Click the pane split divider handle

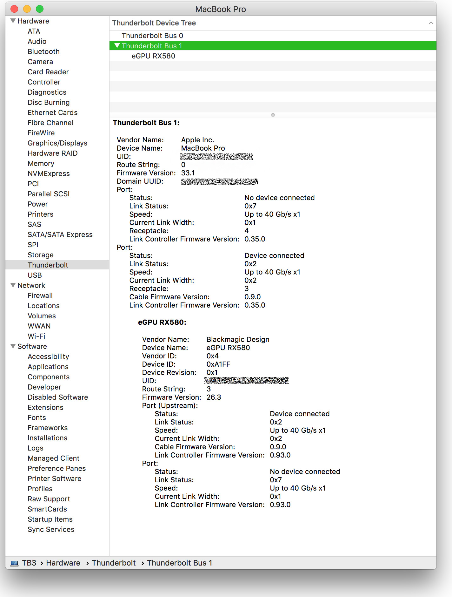(x=273, y=115)
